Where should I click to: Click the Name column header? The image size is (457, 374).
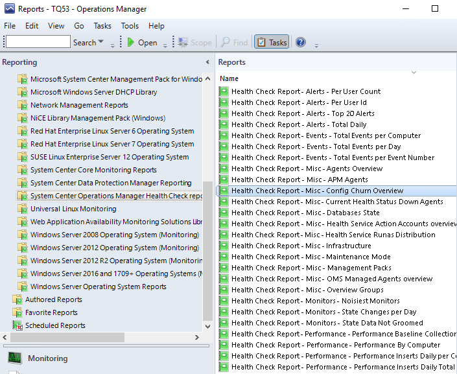pyautogui.click(x=229, y=78)
